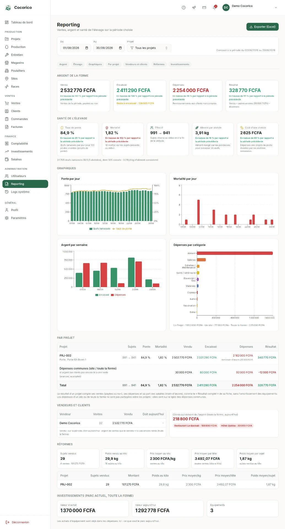Toggle Taux de ponte legend entry
This screenshot has width=285, height=529.
[x=122, y=229]
